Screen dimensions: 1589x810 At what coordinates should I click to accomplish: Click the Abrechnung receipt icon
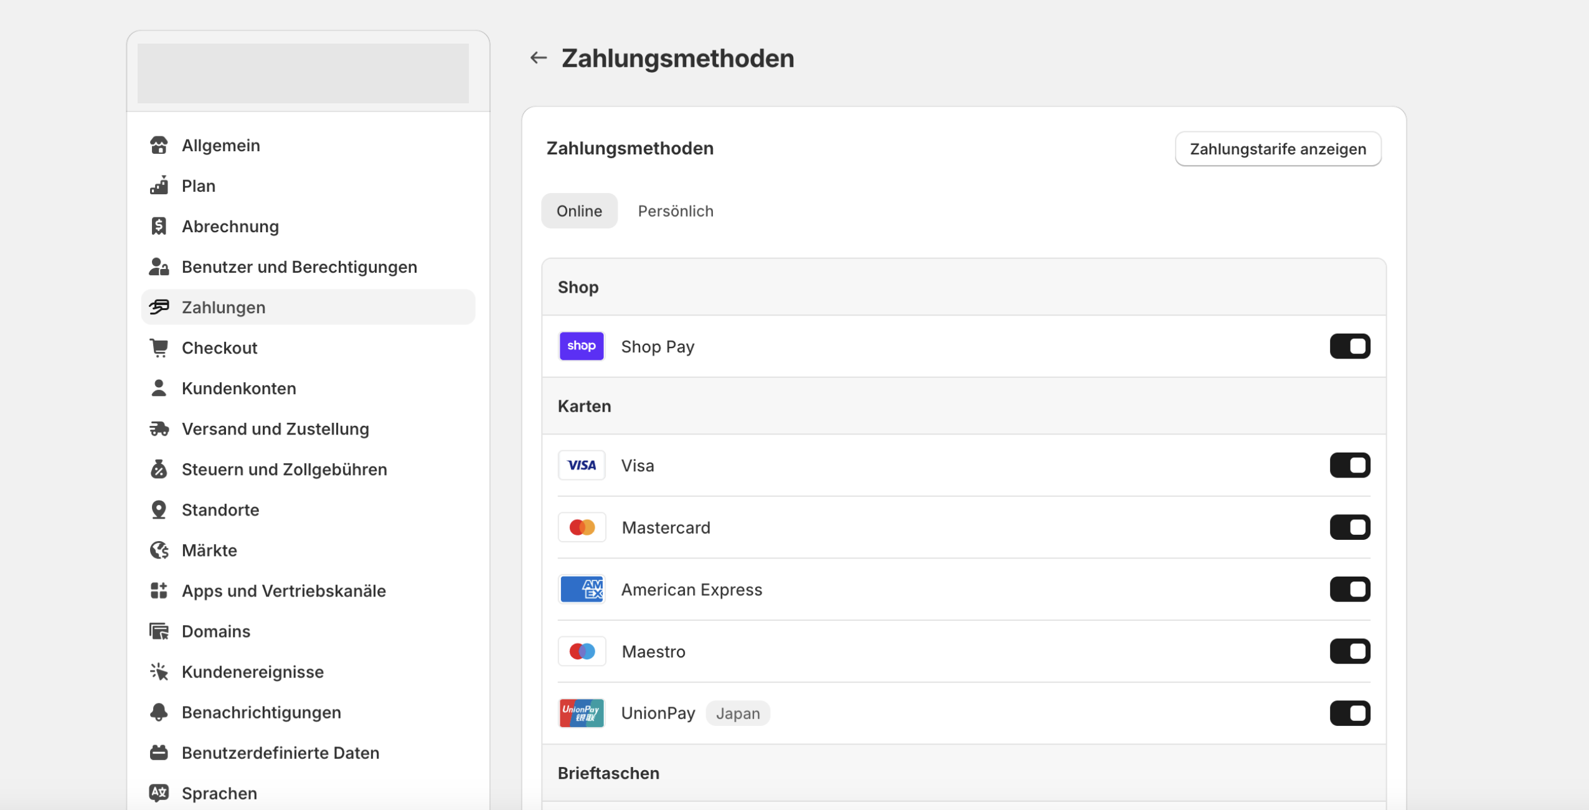point(159,226)
